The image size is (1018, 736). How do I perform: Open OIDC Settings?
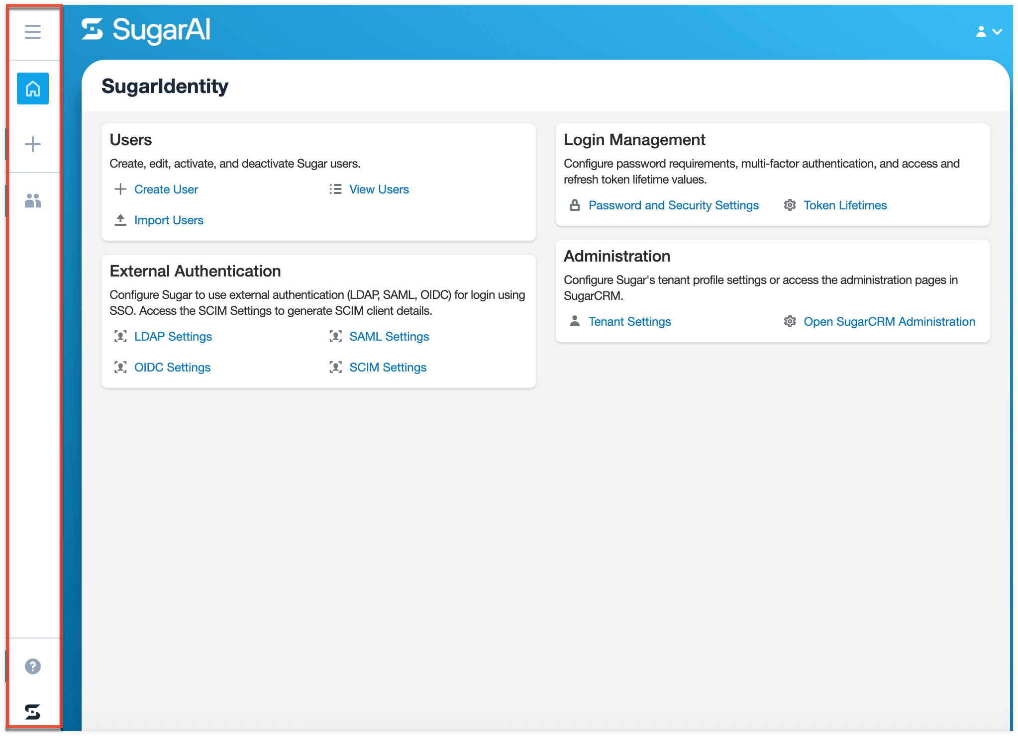172,368
